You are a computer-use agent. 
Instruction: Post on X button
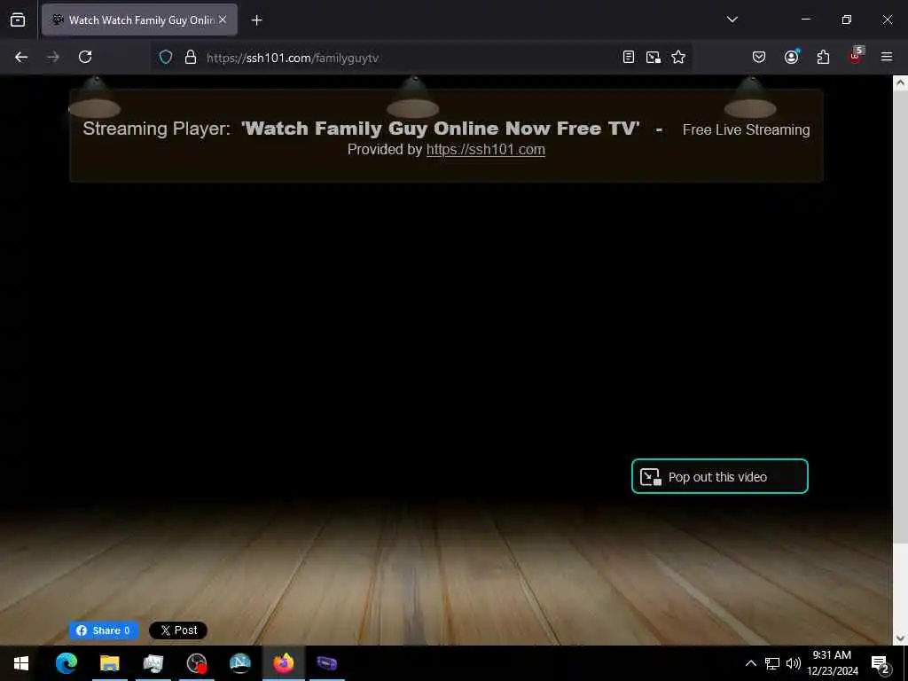pos(177,630)
